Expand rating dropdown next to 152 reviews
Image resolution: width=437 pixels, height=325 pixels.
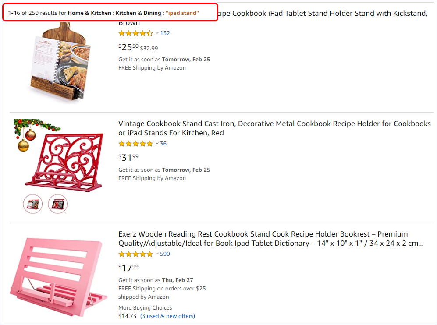tap(157, 33)
